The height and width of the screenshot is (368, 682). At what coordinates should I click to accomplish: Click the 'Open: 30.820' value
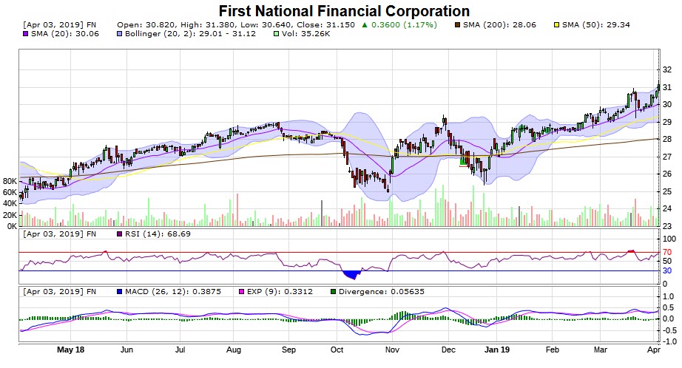click(x=145, y=25)
